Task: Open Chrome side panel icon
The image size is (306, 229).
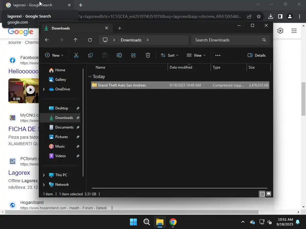Action: (x=280, y=17)
